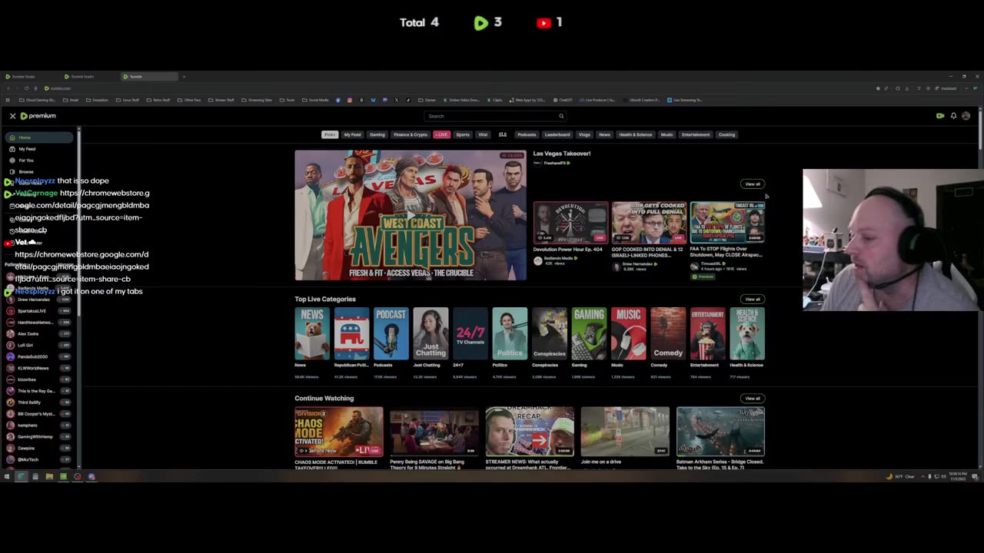Click the green go-live camera icon
Screen dimensions: 984x553
click(x=940, y=116)
